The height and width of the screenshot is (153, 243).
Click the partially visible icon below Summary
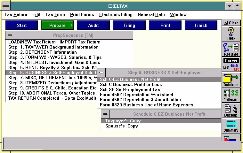[231, 138]
